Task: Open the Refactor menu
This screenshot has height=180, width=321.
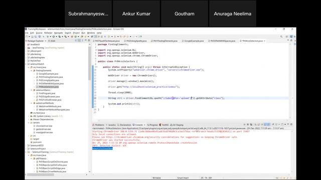Action: pyautogui.click(x=48, y=33)
